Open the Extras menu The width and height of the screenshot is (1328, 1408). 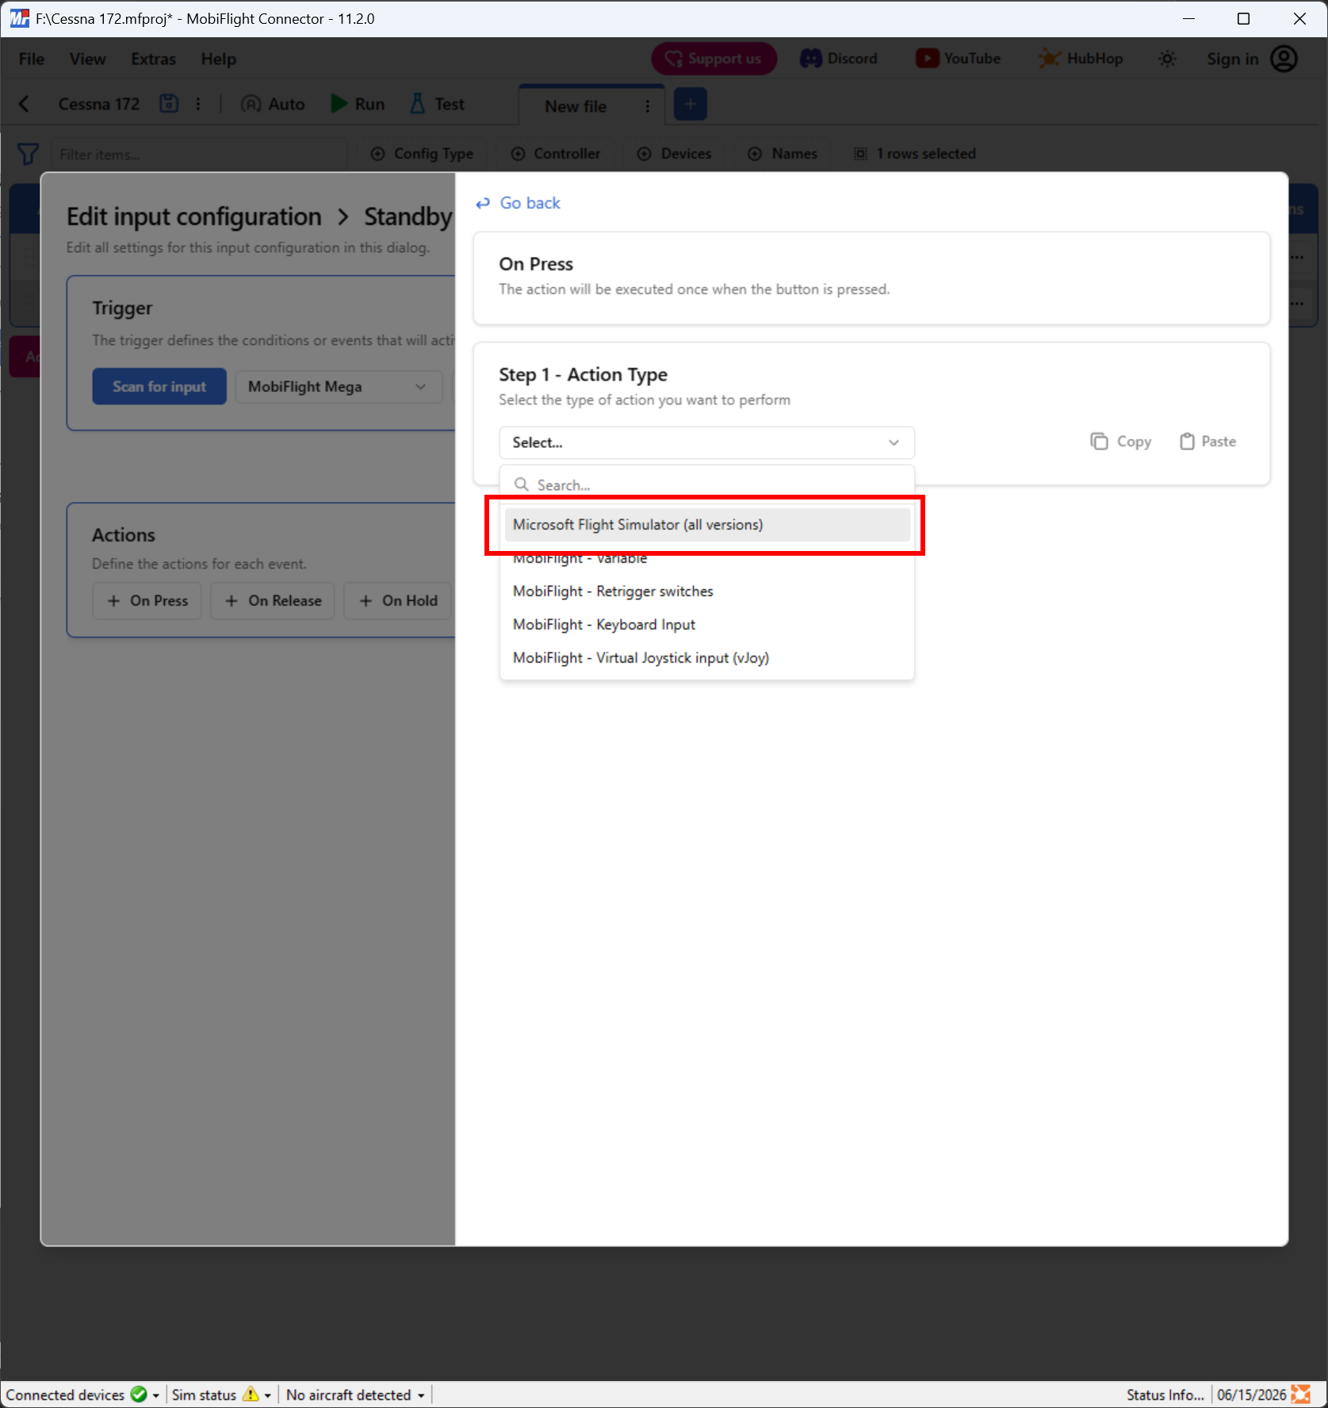click(x=154, y=59)
